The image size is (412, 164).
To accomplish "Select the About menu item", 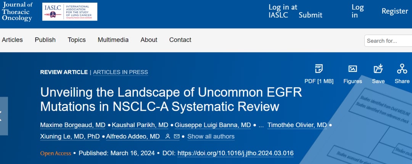I will (x=149, y=40).
